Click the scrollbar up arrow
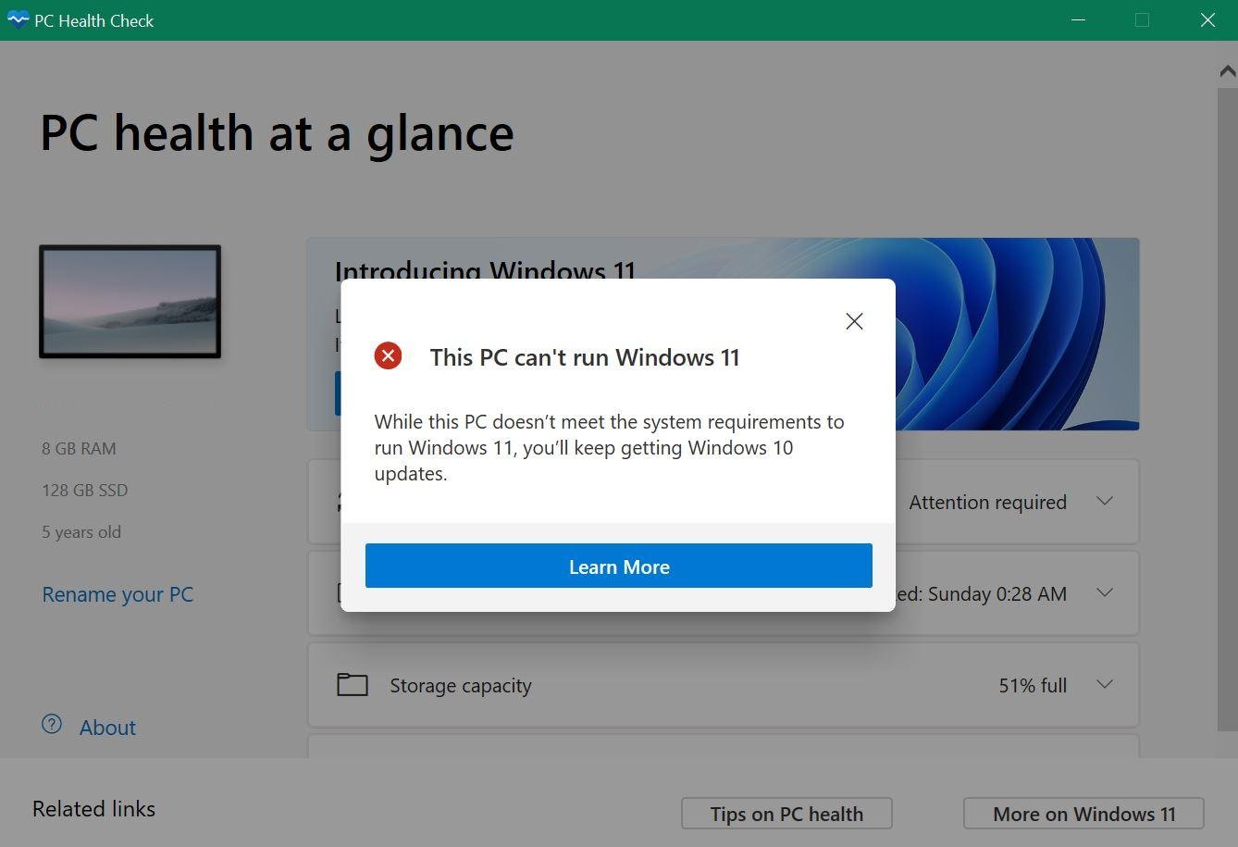Screen dimensions: 1238x847 pyautogui.click(x=1228, y=70)
